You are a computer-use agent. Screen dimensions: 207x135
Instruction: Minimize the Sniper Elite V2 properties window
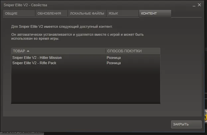coord(194,5)
